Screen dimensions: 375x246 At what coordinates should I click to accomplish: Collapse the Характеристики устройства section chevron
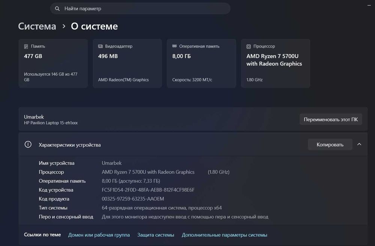[x=359, y=144]
